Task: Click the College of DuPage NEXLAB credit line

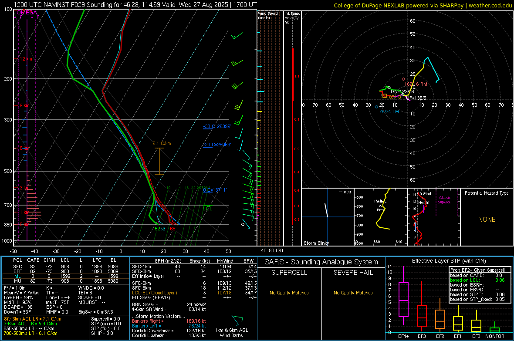Action: point(423,5)
